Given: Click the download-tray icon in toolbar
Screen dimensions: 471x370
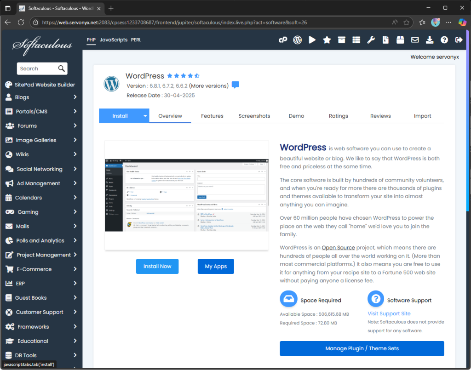Looking at the screenshot, I should coord(430,40).
